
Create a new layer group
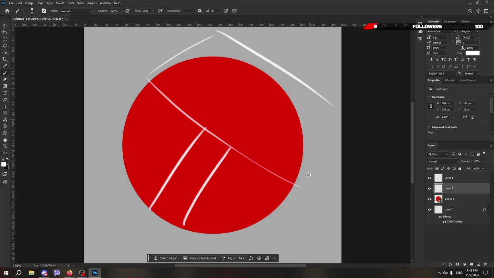(471, 264)
